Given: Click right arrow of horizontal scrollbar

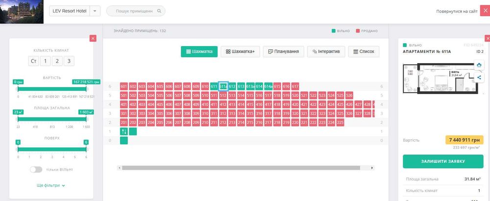Looking at the screenshot, I should pyautogui.click(x=372, y=168).
